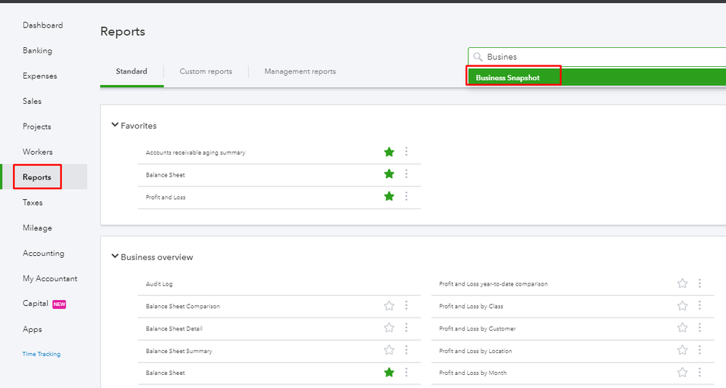The image size is (726, 388).
Task: Open more options for Profit and Loss by Class
Action: tap(700, 306)
